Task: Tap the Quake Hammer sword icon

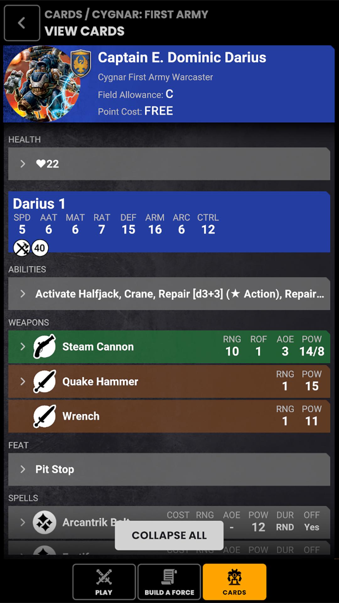Action: click(45, 381)
